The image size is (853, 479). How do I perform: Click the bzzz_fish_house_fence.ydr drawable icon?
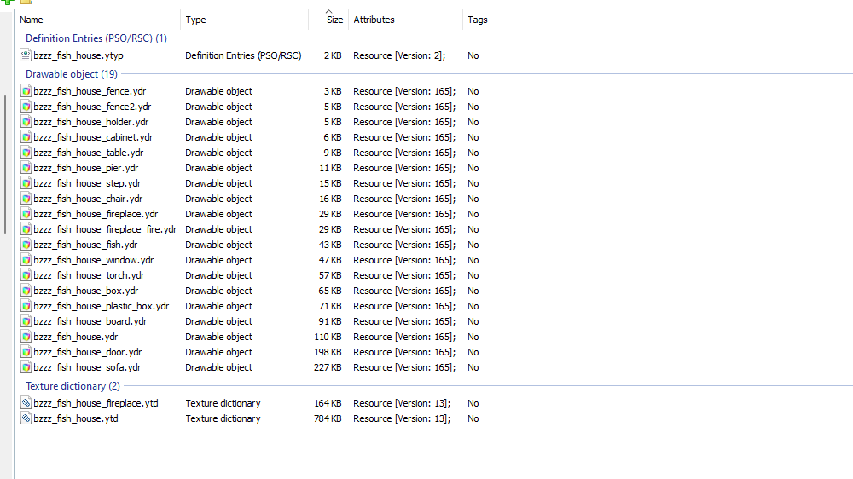pyautogui.click(x=26, y=91)
